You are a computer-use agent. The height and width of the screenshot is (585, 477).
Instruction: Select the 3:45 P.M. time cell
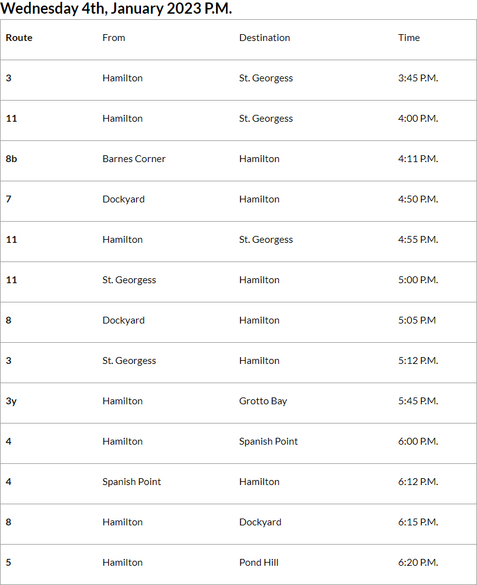coord(418,78)
